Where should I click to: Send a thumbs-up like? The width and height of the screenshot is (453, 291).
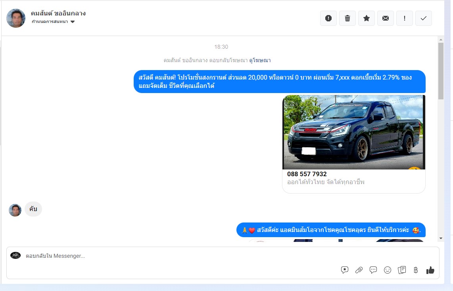[430, 270]
